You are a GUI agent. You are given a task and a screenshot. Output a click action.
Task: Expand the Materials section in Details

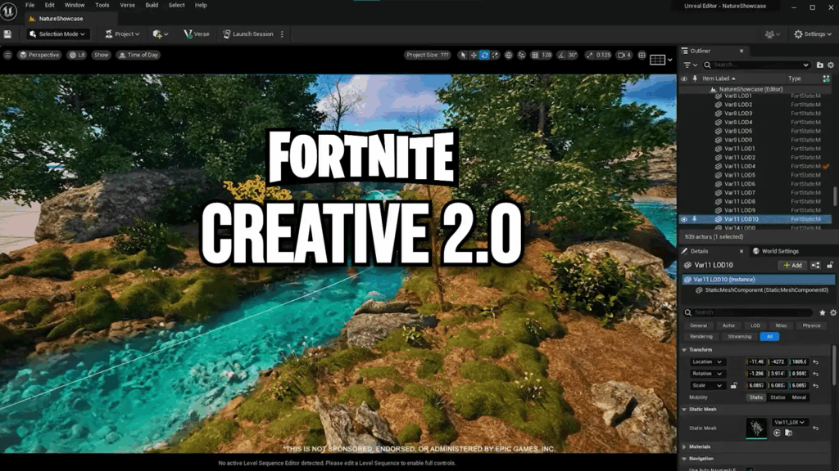(695, 446)
